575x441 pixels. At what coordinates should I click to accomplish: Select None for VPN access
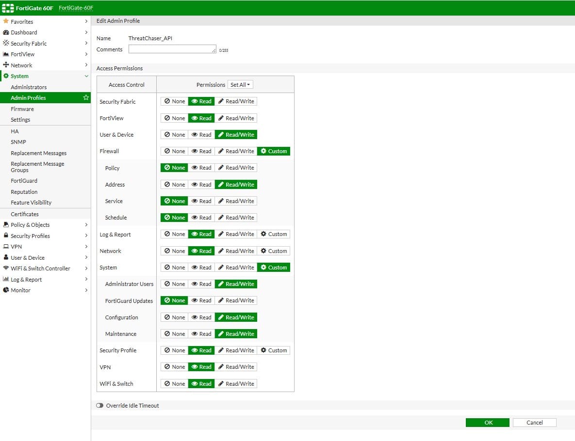(175, 367)
